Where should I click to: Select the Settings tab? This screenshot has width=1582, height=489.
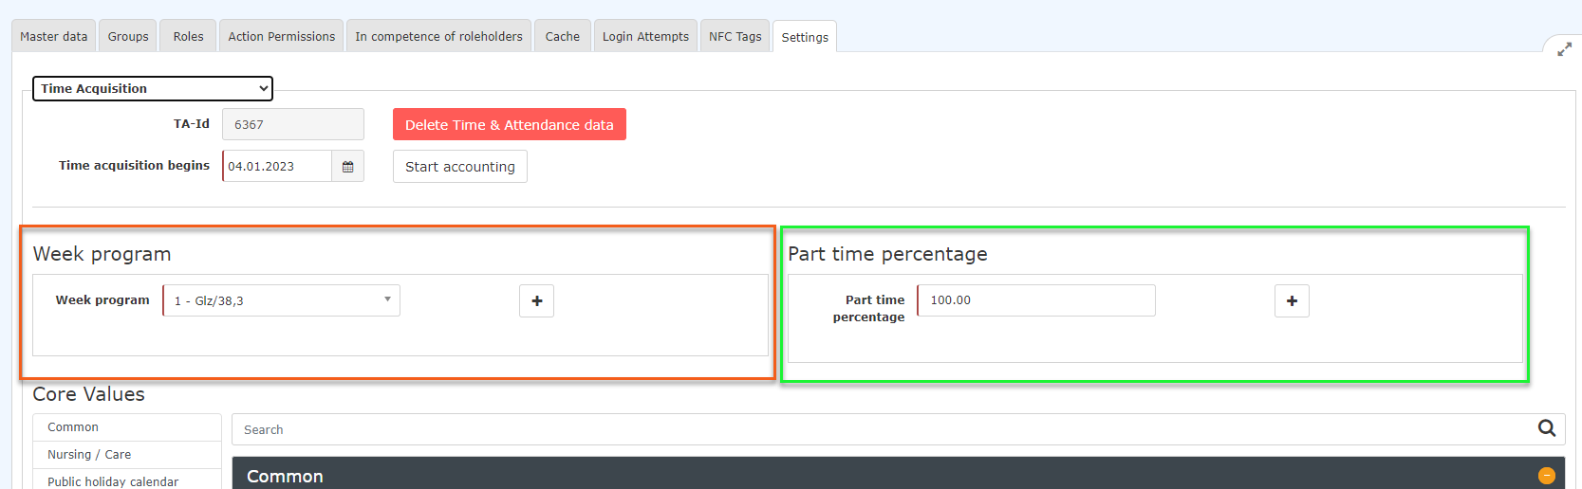point(805,37)
